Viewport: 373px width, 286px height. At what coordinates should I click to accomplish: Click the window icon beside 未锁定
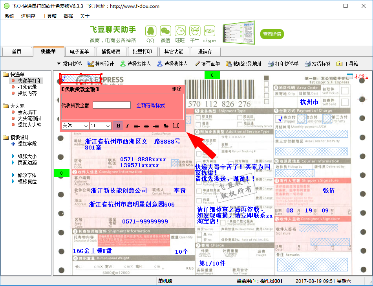350,76
